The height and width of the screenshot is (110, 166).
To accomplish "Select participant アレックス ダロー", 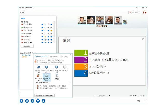I will click(x=28, y=24).
